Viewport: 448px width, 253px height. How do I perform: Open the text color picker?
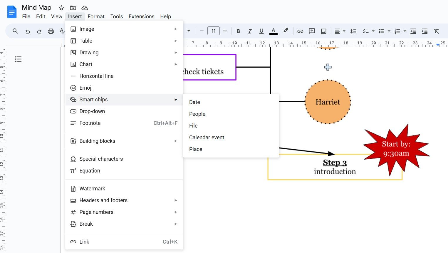tap(273, 31)
